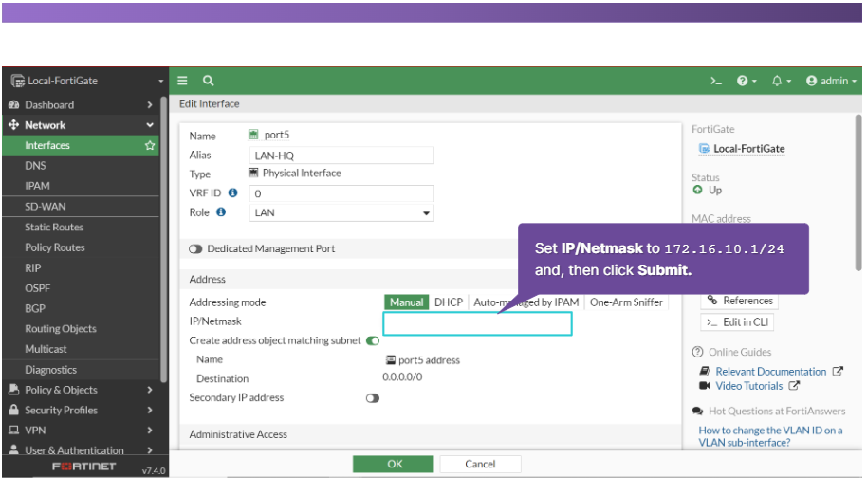
Task: Click the Role info icon
Action: tap(221, 212)
